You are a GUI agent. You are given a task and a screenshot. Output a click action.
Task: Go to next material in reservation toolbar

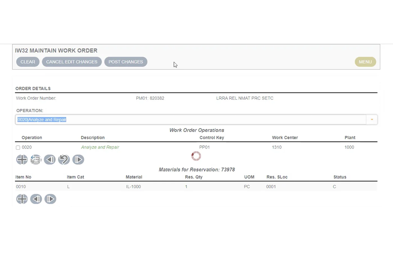click(x=50, y=199)
